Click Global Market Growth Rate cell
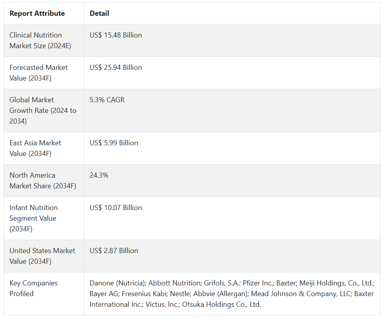The image size is (383, 319). point(43,111)
